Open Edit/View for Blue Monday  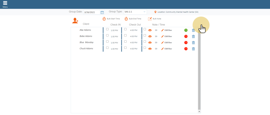coord(166,43)
